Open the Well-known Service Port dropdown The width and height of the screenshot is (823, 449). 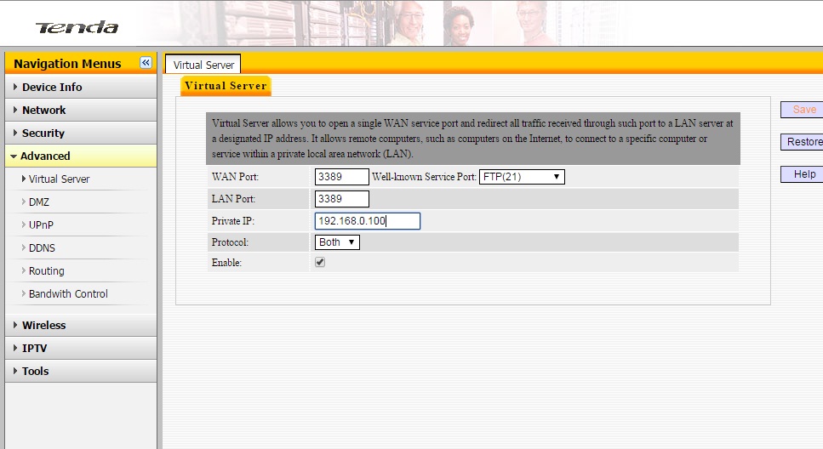tap(522, 177)
